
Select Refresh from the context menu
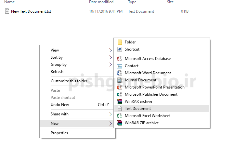(x=57, y=72)
